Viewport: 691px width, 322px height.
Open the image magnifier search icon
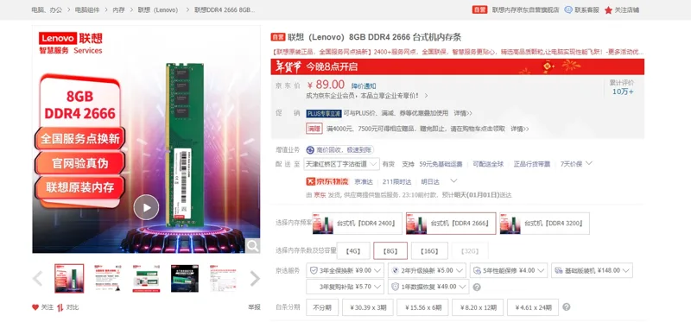click(x=252, y=245)
